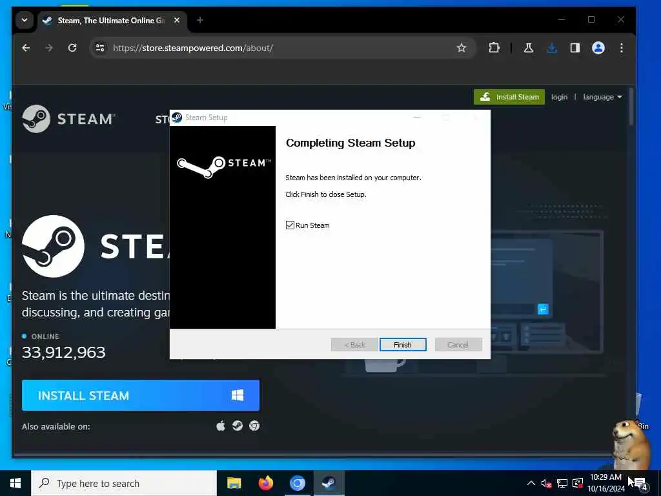
Task: Show hidden system tray icons
Action: 531,483
